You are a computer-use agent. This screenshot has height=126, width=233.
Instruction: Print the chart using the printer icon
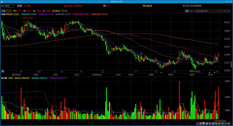tap(207, 123)
